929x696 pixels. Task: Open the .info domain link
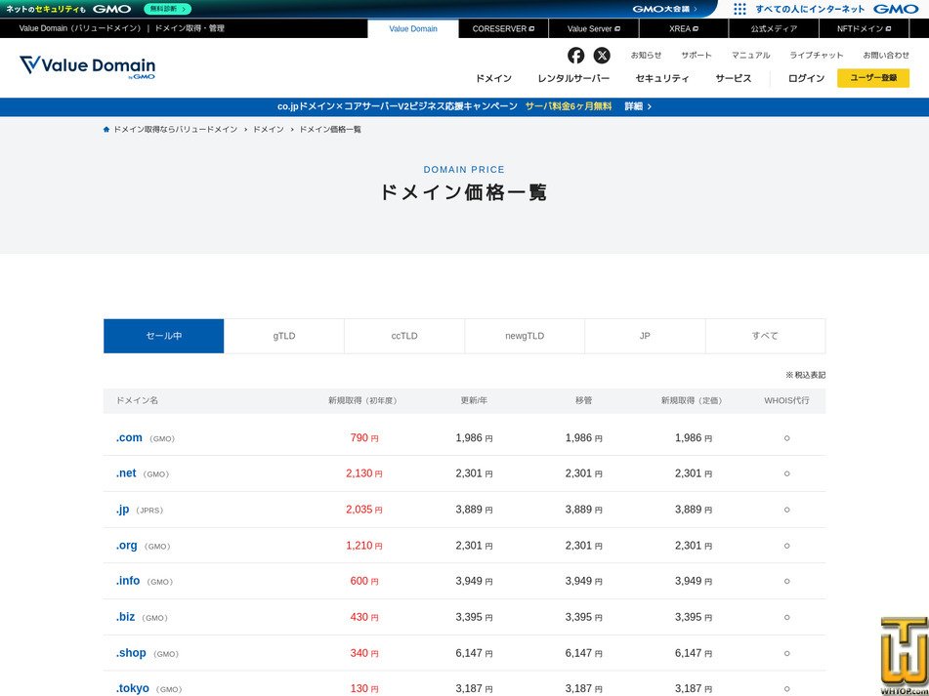point(128,581)
